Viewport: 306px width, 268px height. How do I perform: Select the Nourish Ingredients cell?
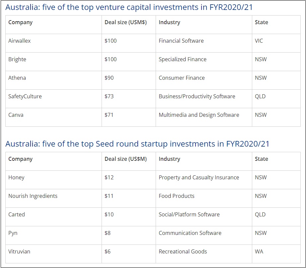pos(33,196)
